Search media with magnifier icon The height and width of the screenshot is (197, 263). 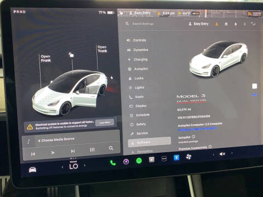coord(111,148)
